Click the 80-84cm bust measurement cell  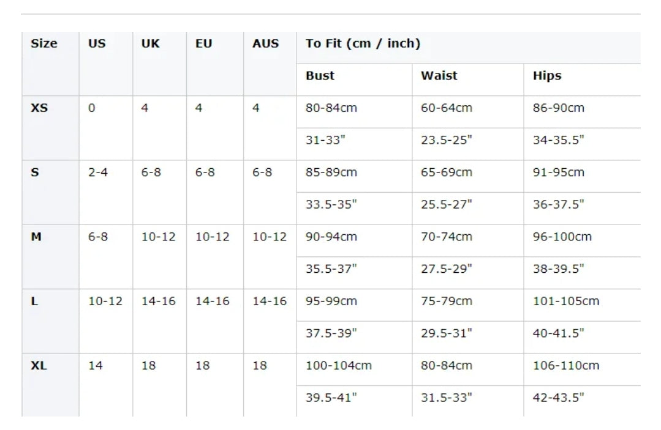(331, 108)
